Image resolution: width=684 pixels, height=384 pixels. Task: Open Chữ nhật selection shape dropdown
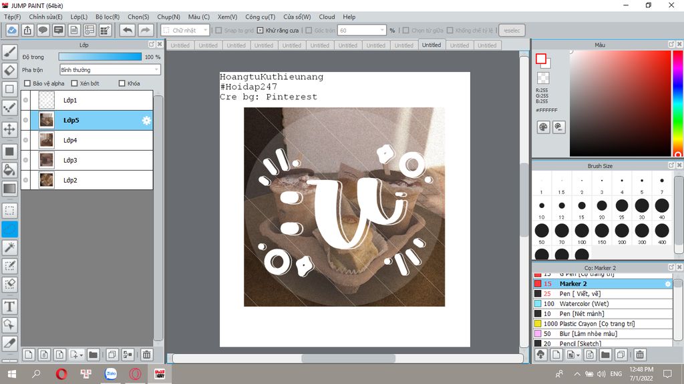tap(186, 31)
